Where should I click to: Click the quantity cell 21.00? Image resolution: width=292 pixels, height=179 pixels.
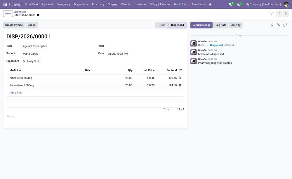tap(129, 78)
